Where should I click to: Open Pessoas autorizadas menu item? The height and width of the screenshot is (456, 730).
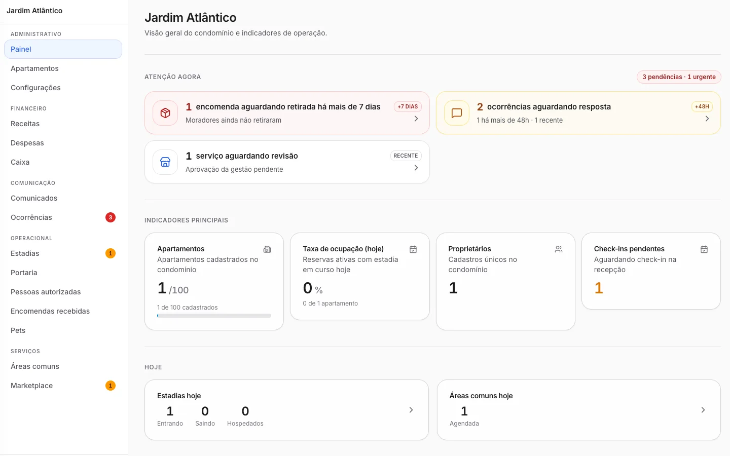(63, 292)
